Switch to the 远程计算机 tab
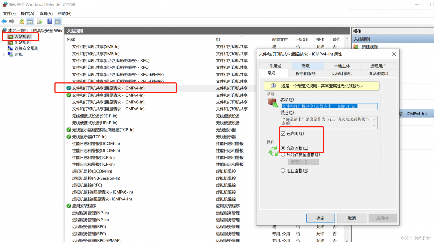The width and height of the screenshot is (434, 242). click(342, 73)
